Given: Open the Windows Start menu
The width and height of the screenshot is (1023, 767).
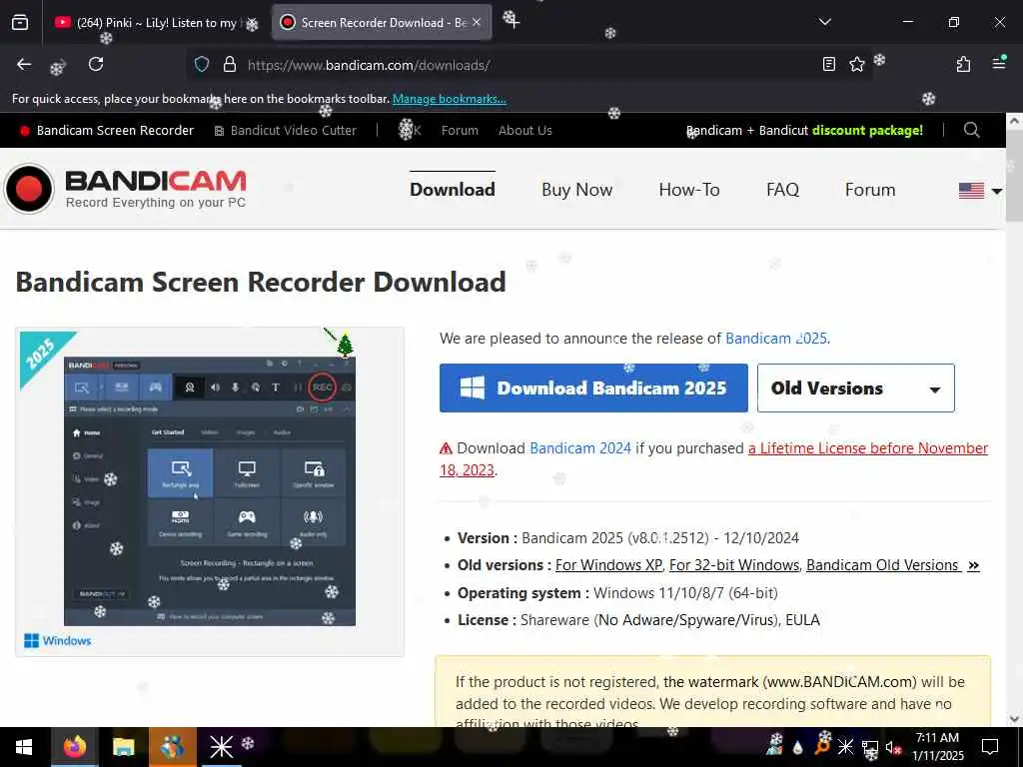Looking at the screenshot, I should pyautogui.click(x=24, y=747).
